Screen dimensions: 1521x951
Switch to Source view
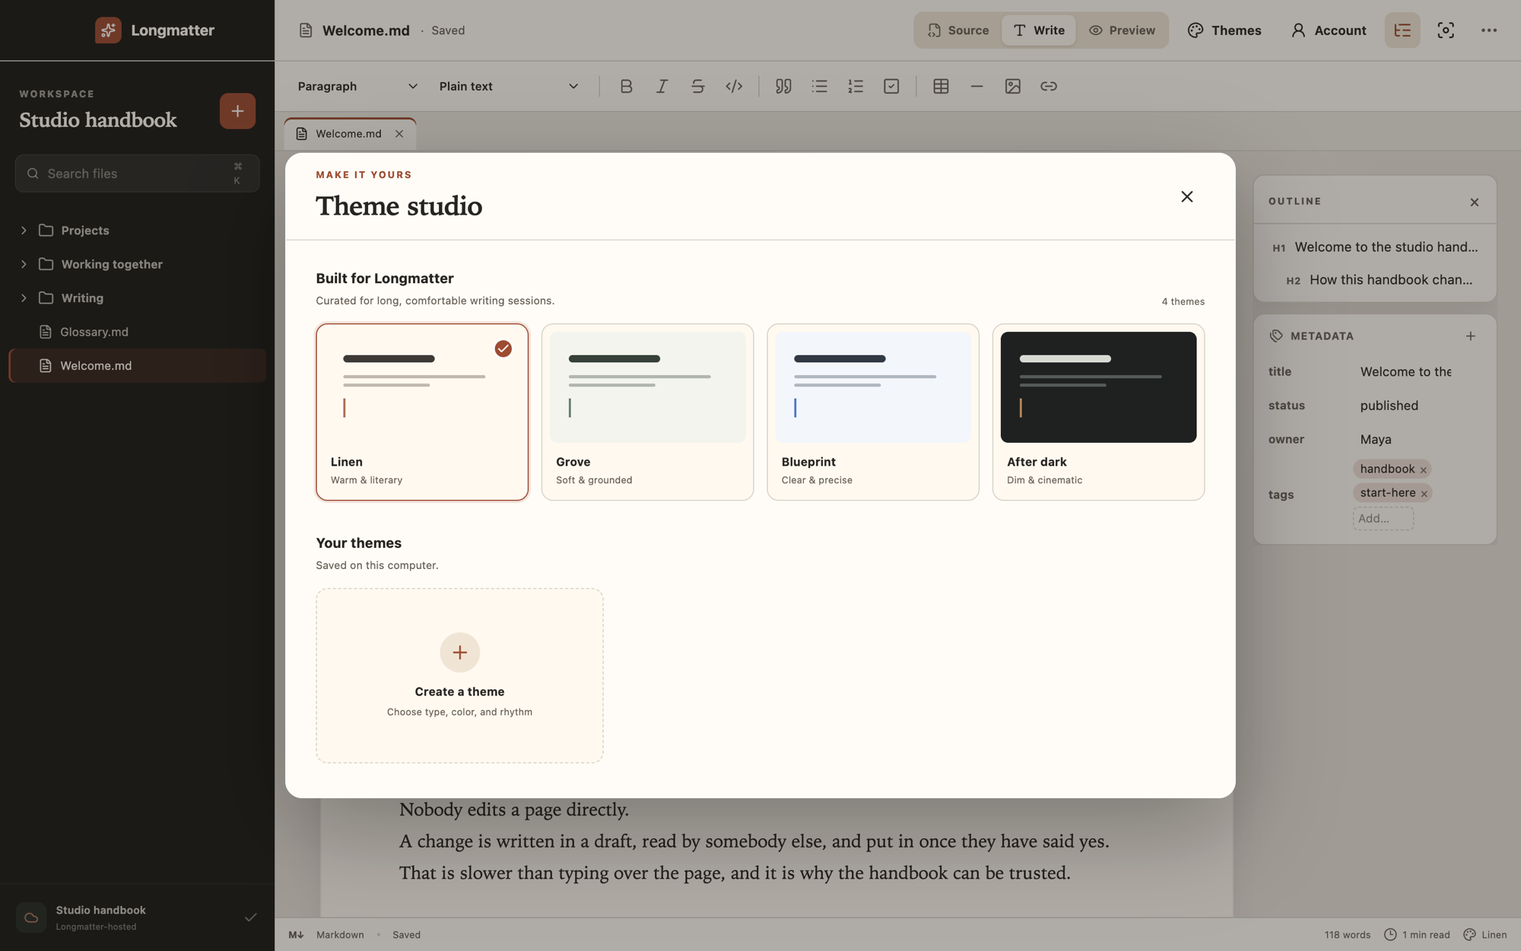[958, 30]
